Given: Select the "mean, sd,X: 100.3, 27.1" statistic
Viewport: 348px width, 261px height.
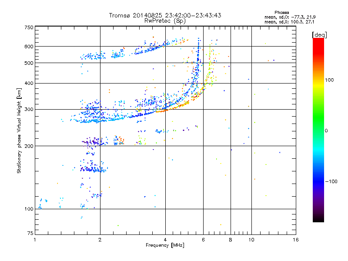Looking at the screenshot, I should pyautogui.click(x=289, y=22).
